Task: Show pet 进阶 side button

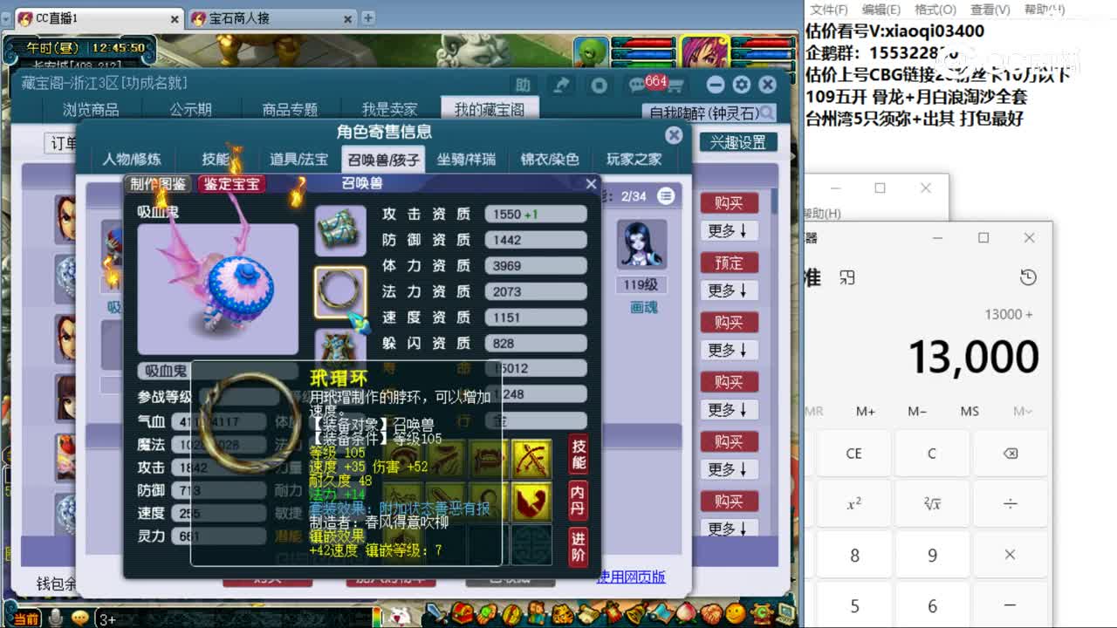Action: 578,549
